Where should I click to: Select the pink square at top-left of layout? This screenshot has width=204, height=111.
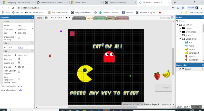click(72, 34)
